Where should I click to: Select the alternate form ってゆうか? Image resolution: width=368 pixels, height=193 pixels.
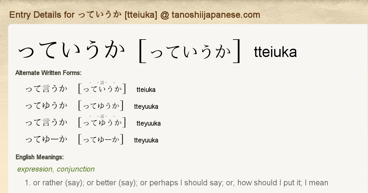(x=46, y=106)
